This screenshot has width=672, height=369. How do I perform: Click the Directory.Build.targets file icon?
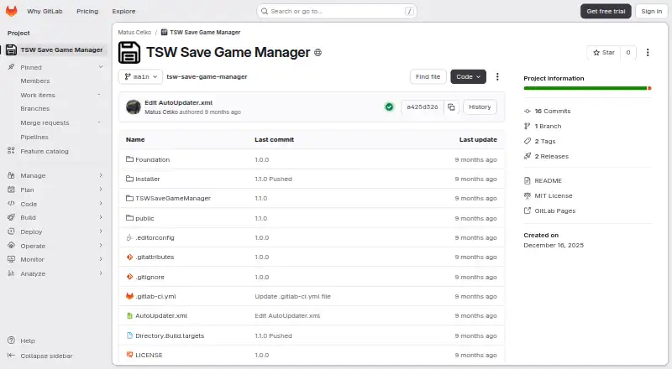pyautogui.click(x=129, y=335)
